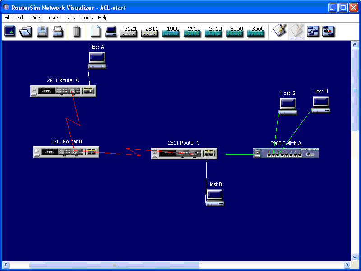Add a 3560 switch device

coord(255,31)
